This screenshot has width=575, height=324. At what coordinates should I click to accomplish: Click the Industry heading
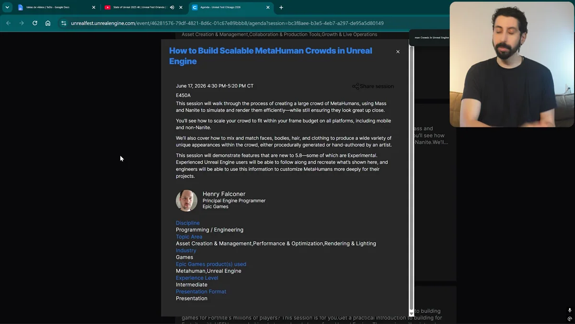186,250
